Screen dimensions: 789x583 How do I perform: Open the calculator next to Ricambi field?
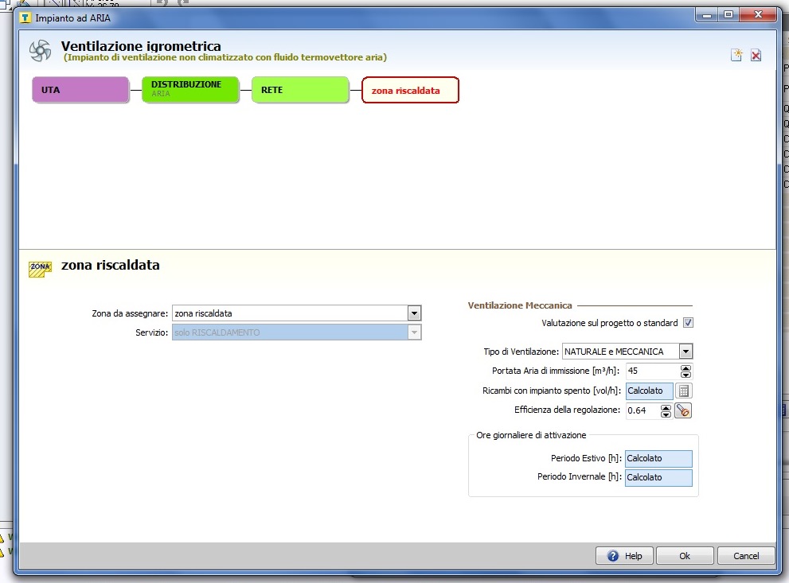tap(683, 391)
